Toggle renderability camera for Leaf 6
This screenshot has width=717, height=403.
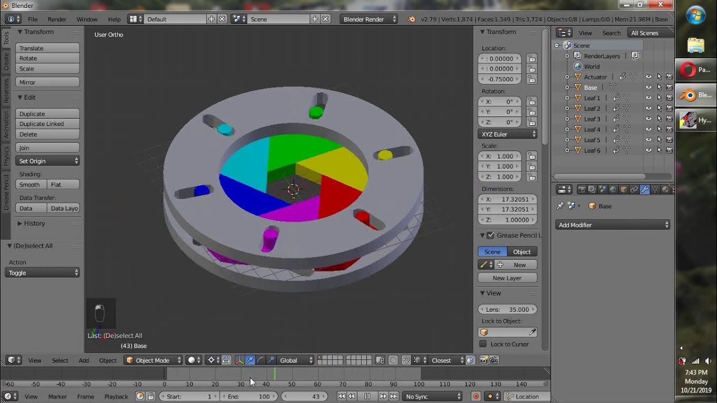tap(669, 151)
